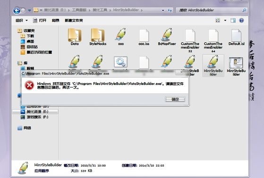264x178 pixels.
Task: Select the ooo feather application icon
Action: [121, 34]
